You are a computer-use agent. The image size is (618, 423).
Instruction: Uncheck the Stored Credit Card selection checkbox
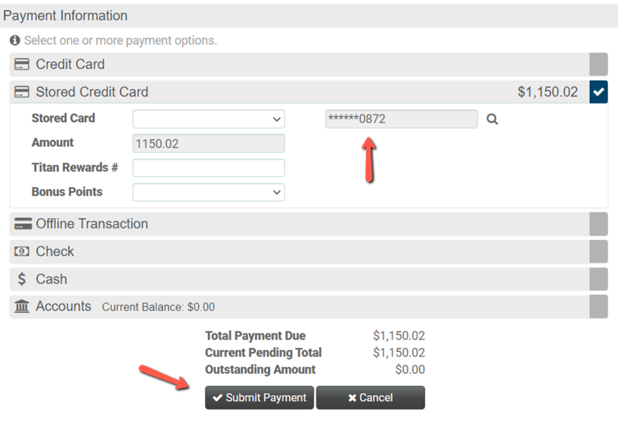coord(599,92)
